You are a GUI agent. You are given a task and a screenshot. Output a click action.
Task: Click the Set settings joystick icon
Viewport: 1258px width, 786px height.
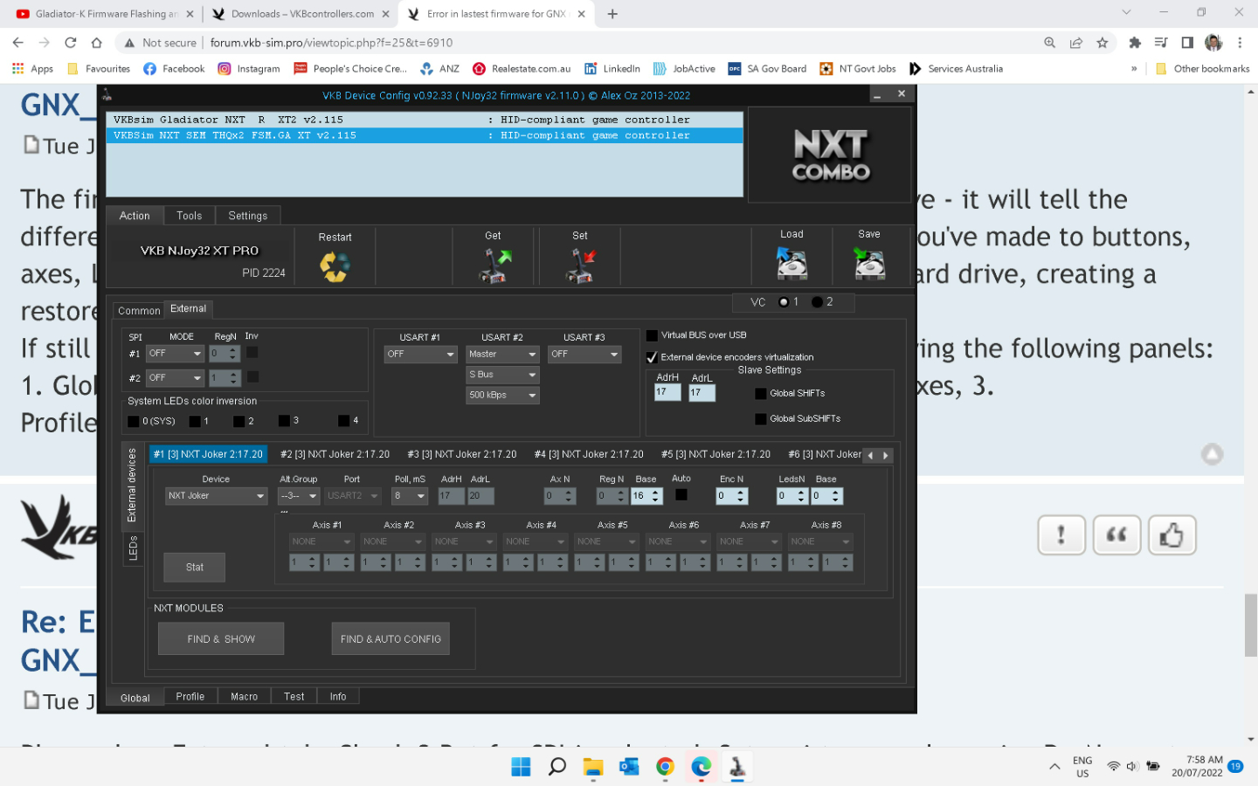point(580,265)
